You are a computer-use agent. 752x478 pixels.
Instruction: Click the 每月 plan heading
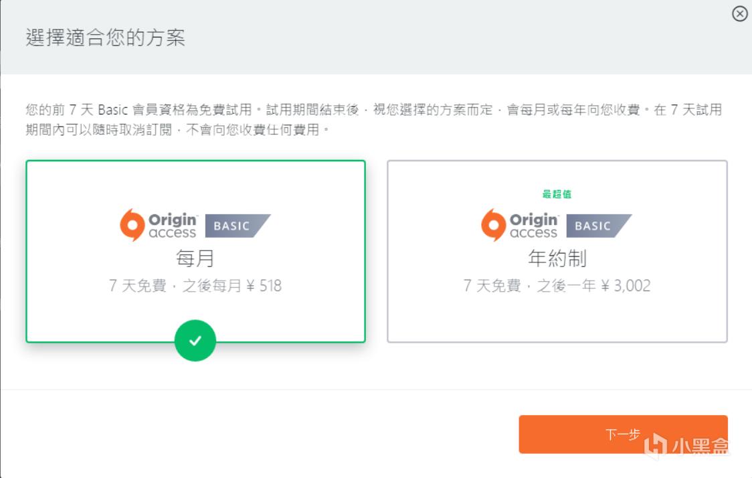(195, 258)
